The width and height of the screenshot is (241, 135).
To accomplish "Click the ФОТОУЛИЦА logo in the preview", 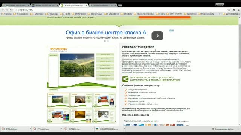I will pos(59,49).
